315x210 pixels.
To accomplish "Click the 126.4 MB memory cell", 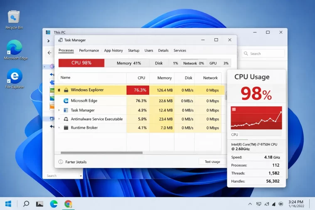I will click(x=162, y=90).
